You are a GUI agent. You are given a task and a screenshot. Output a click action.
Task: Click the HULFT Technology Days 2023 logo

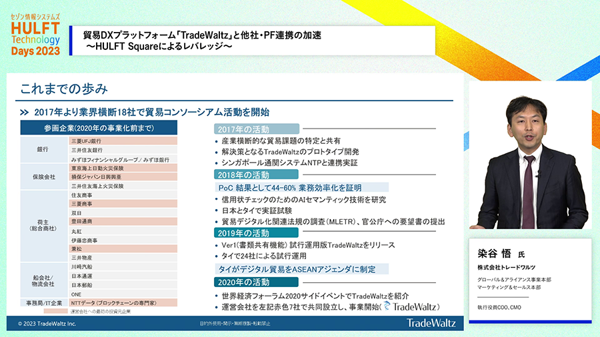35,35
